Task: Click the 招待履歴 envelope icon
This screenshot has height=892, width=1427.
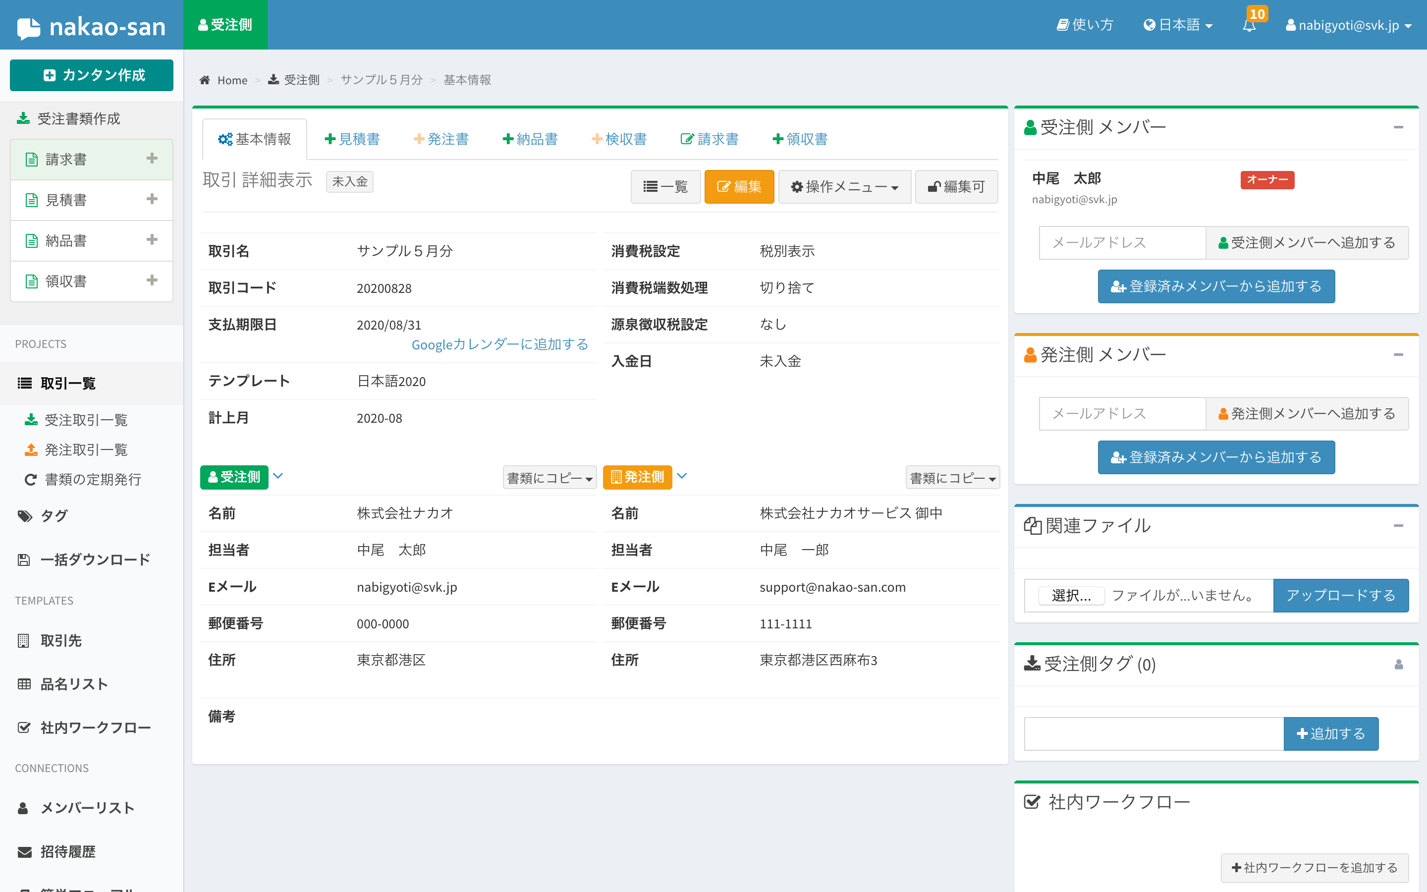Action: pos(24,852)
